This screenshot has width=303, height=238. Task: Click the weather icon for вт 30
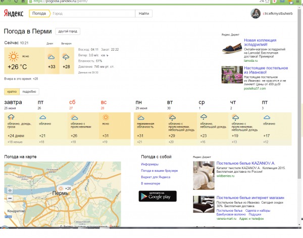(172, 117)
